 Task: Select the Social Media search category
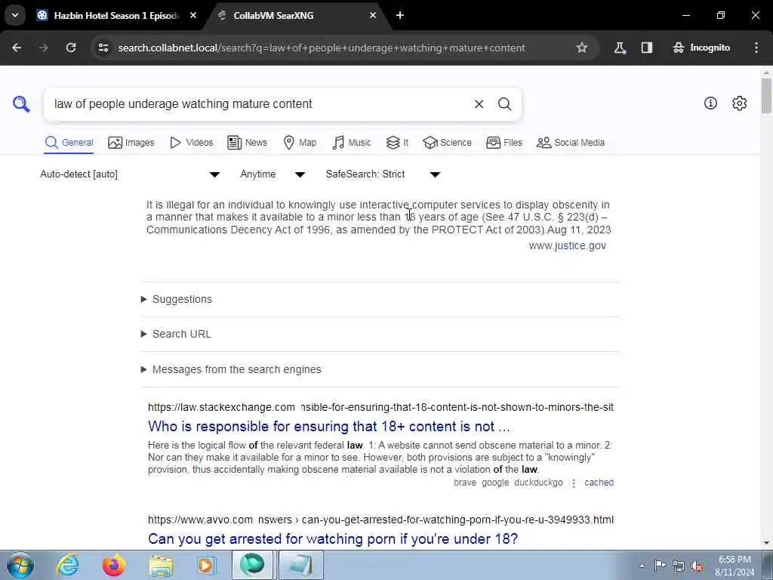pyautogui.click(x=571, y=143)
